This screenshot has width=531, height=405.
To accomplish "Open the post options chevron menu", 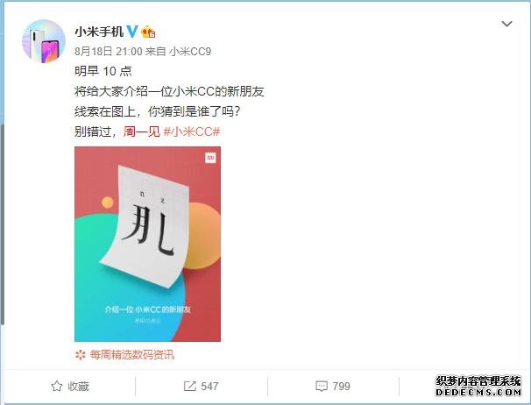I will pyautogui.click(x=506, y=24).
